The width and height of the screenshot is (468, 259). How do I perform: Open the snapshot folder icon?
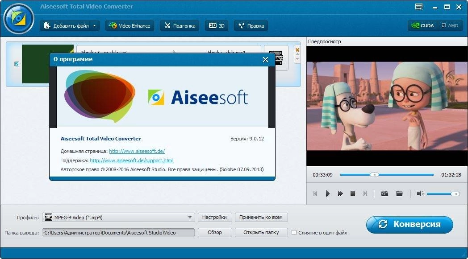coord(399,193)
